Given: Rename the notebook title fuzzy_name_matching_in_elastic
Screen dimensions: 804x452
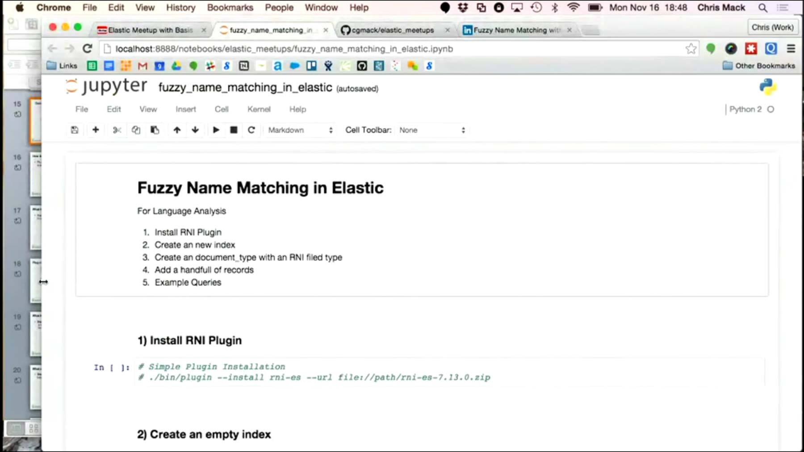Looking at the screenshot, I should pos(245,88).
